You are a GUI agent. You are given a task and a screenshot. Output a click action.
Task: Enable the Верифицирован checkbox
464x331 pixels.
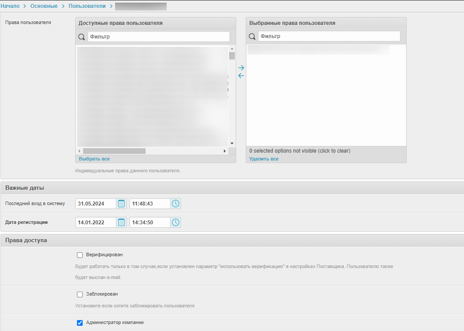pos(80,255)
